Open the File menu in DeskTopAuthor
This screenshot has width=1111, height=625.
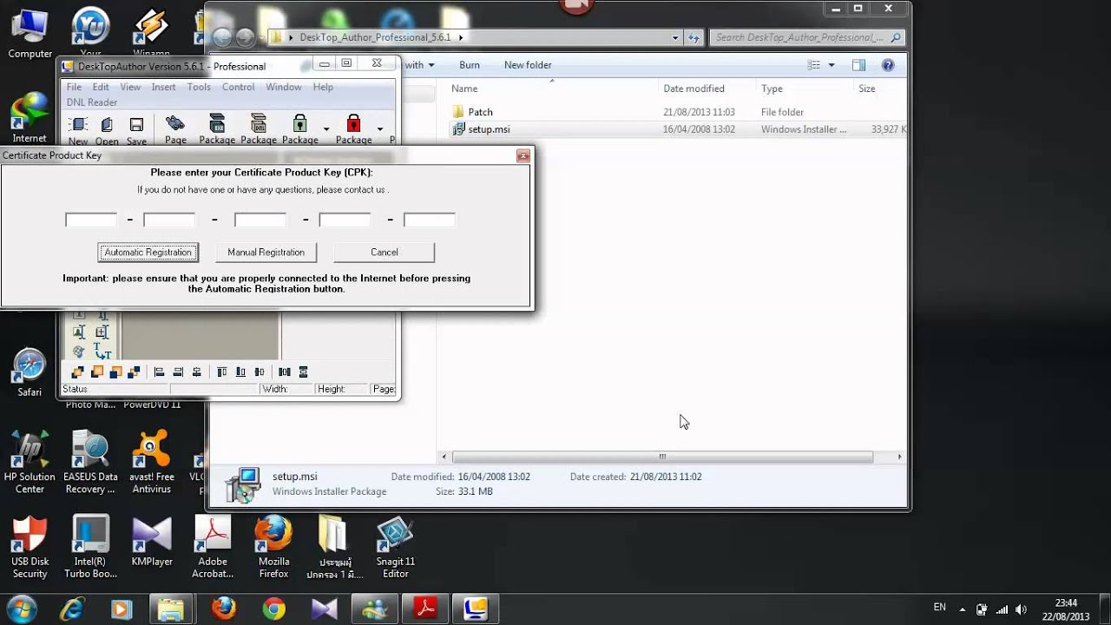(75, 87)
